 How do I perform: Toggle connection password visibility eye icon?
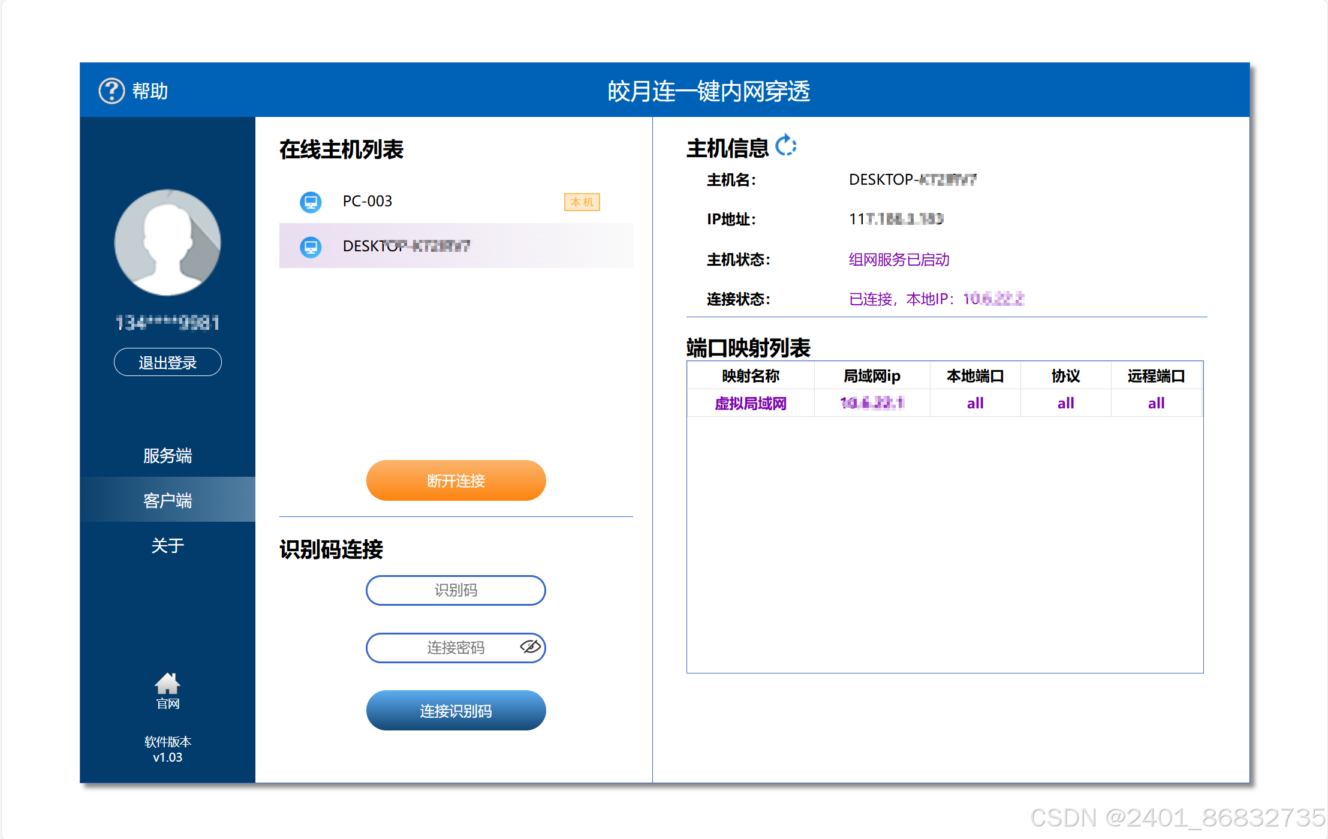coord(530,647)
